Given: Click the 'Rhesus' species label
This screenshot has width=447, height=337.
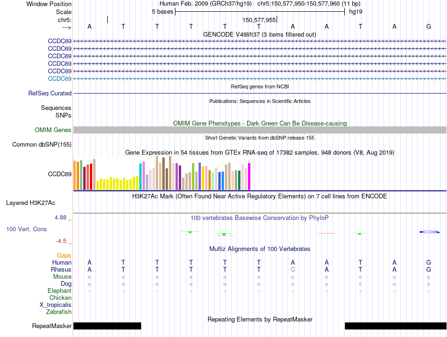Looking at the screenshot, I should pyautogui.click(x=61, y=269).
